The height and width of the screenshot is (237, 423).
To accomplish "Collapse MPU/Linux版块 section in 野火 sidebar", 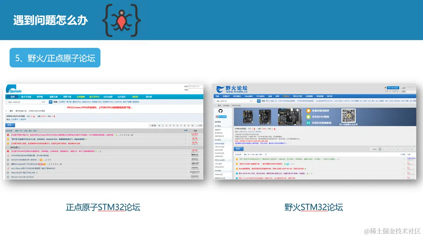I will pos(230,160).
